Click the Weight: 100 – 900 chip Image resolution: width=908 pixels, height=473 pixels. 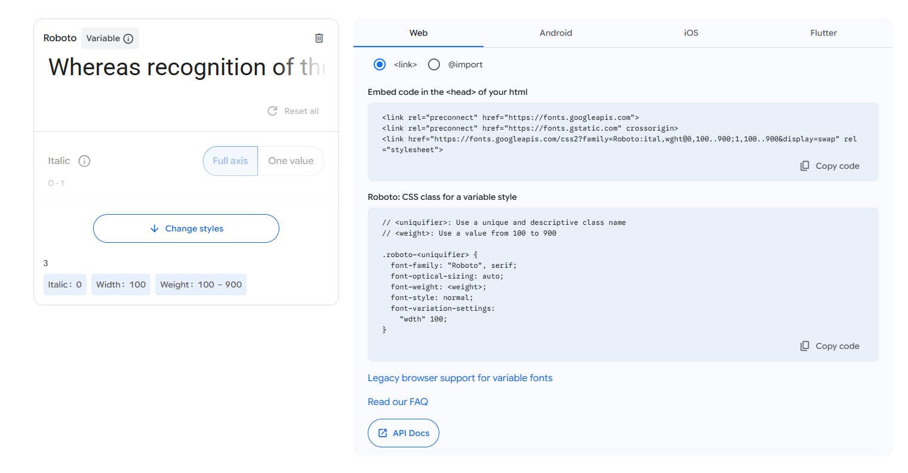[x=201, y=285]
